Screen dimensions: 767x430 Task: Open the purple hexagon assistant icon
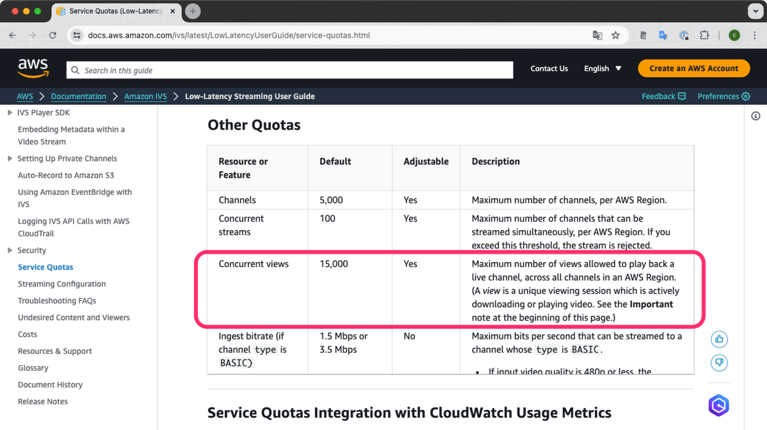(x=719, y=405)
